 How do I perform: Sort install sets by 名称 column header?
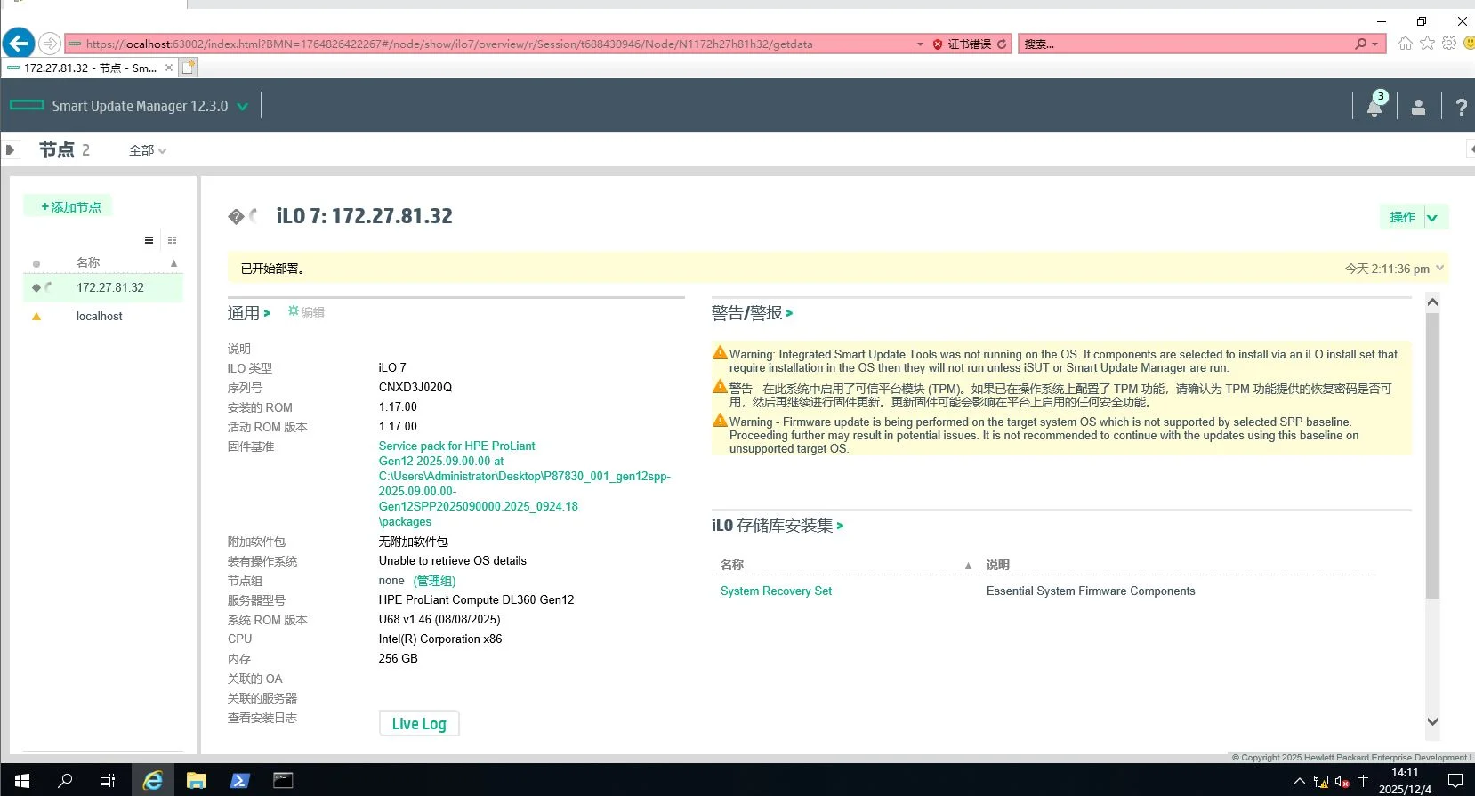click(x=732, y=565)
